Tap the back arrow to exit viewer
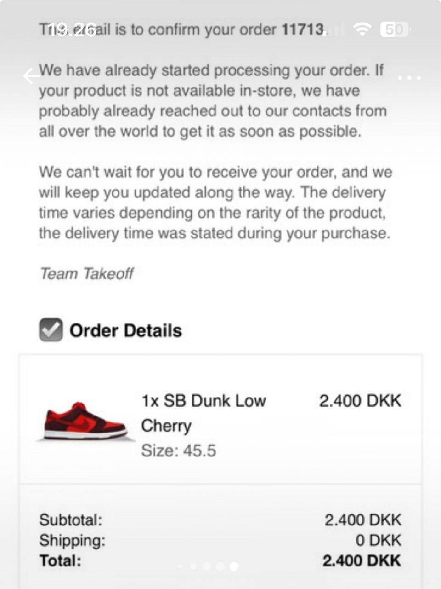441x589 pixels. click(x=31, y=76)
